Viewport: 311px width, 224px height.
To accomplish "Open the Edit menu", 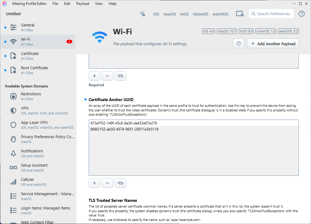I will click(67, 4).
